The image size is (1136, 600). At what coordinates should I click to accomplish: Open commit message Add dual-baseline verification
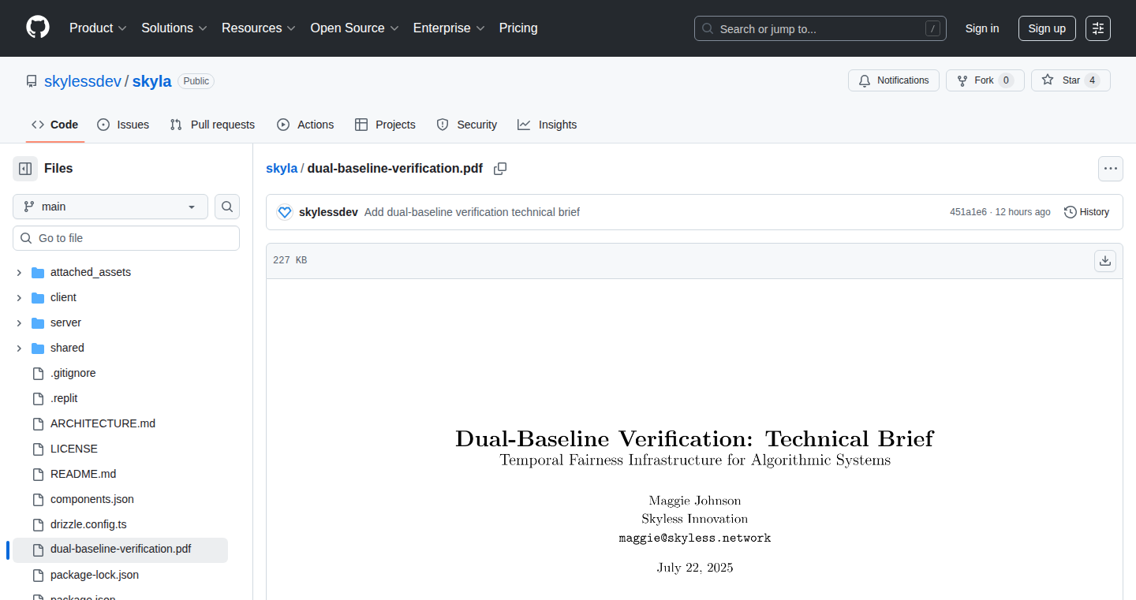472,212
